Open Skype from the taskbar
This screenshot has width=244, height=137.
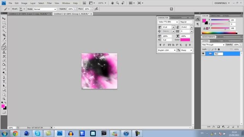pyautogui.click(x=37, y=134)
